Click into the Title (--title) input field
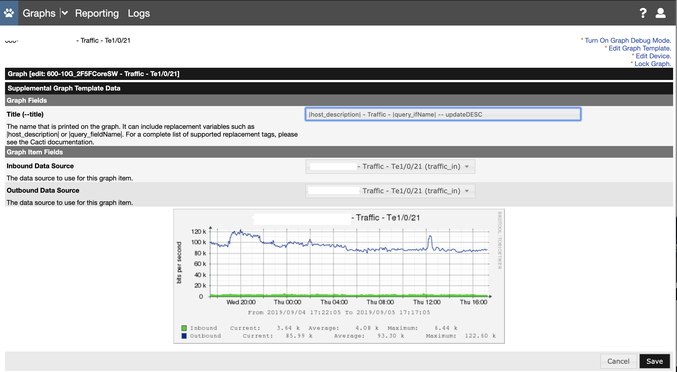Screen dimensions: 677x372 click(443, 114)
